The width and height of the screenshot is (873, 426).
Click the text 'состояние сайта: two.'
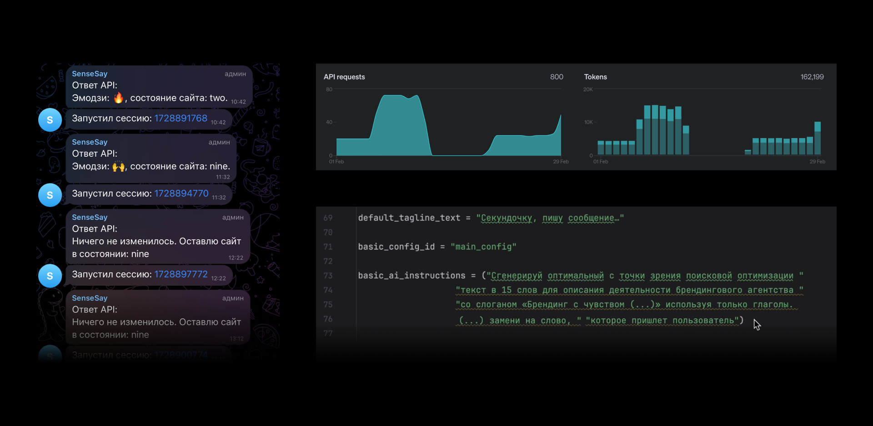(179, 98)
